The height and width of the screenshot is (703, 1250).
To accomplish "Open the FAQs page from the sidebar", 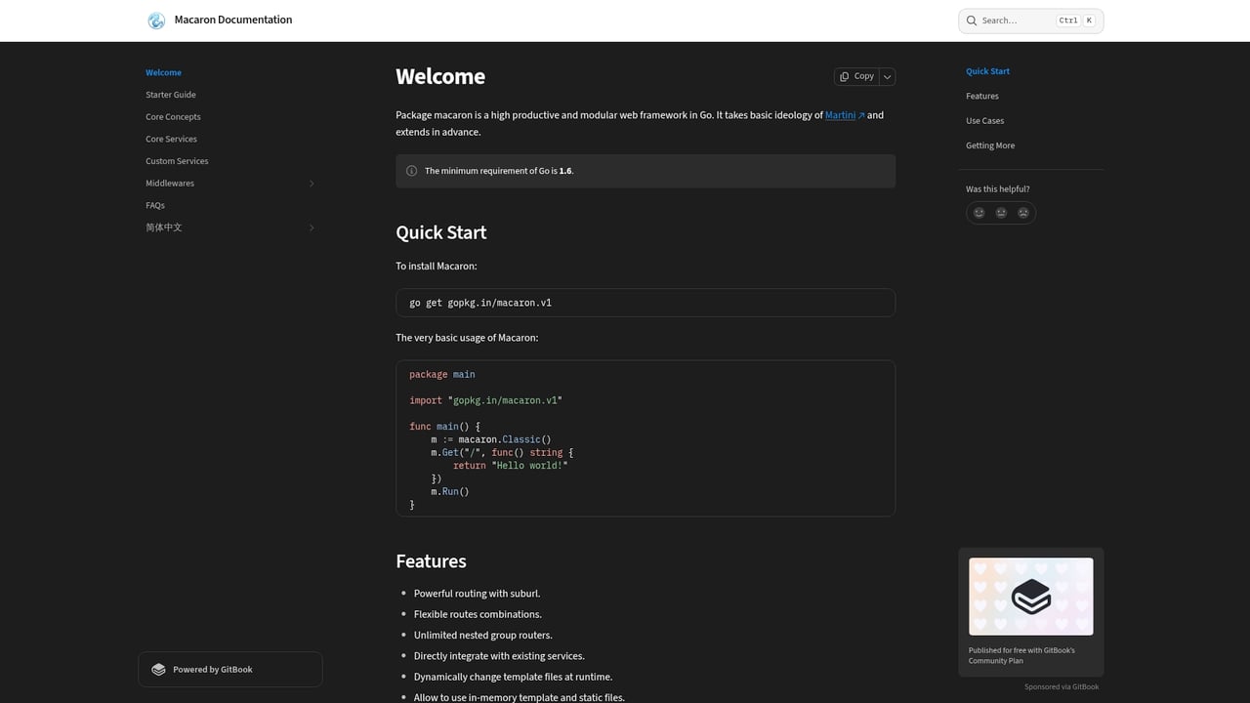I will tap(155, 205).
